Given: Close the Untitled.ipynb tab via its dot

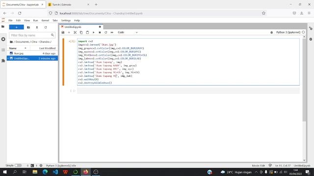Looking at the screenshot, I should 100,27.
